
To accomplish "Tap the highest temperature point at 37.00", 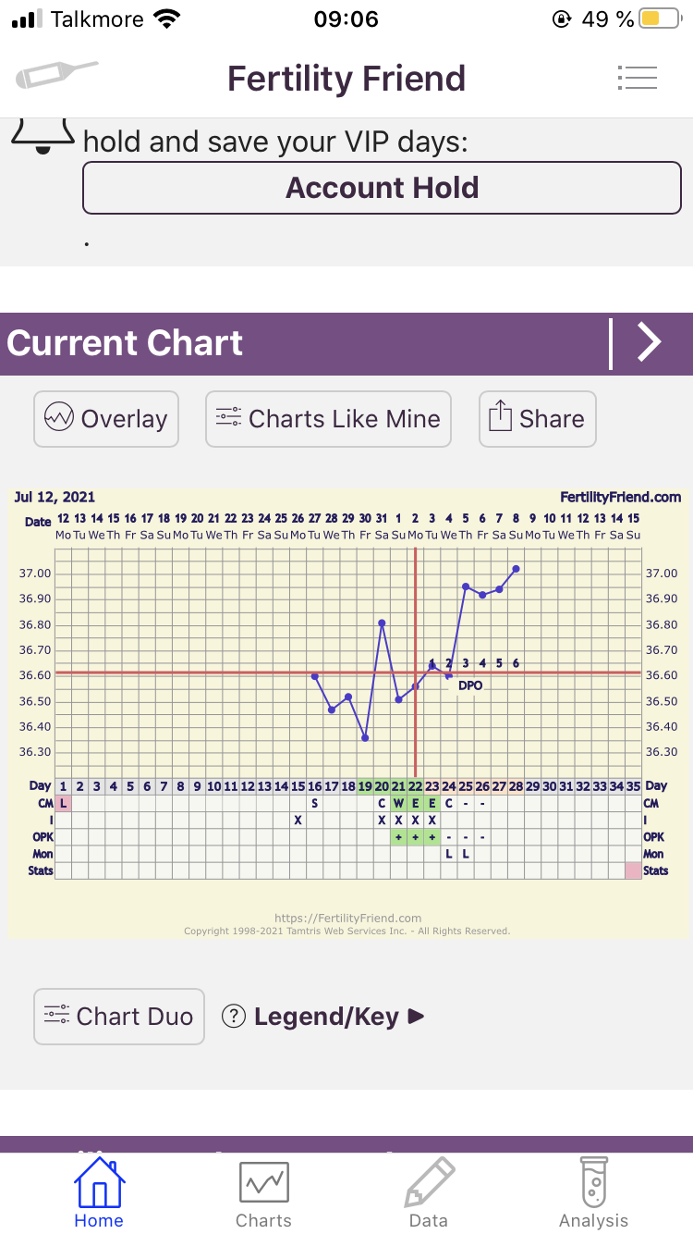I will [x=516, y=569].
